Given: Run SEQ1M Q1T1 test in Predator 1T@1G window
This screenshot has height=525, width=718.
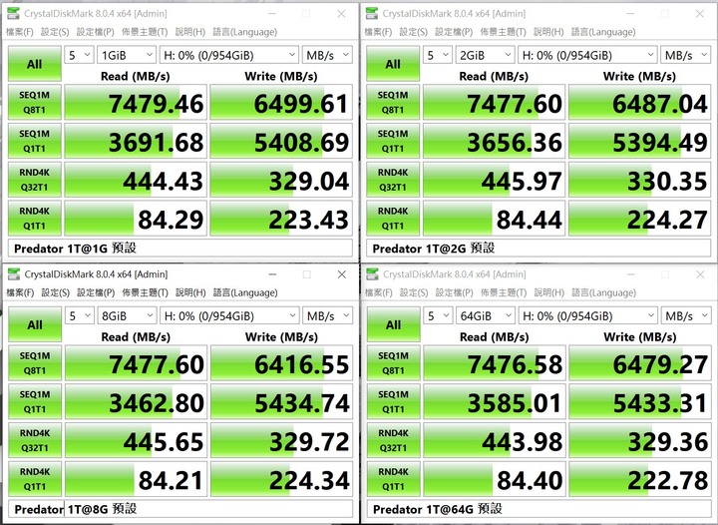Looking at the screenshot, I should pyautogui.click(x=34, y=141).
